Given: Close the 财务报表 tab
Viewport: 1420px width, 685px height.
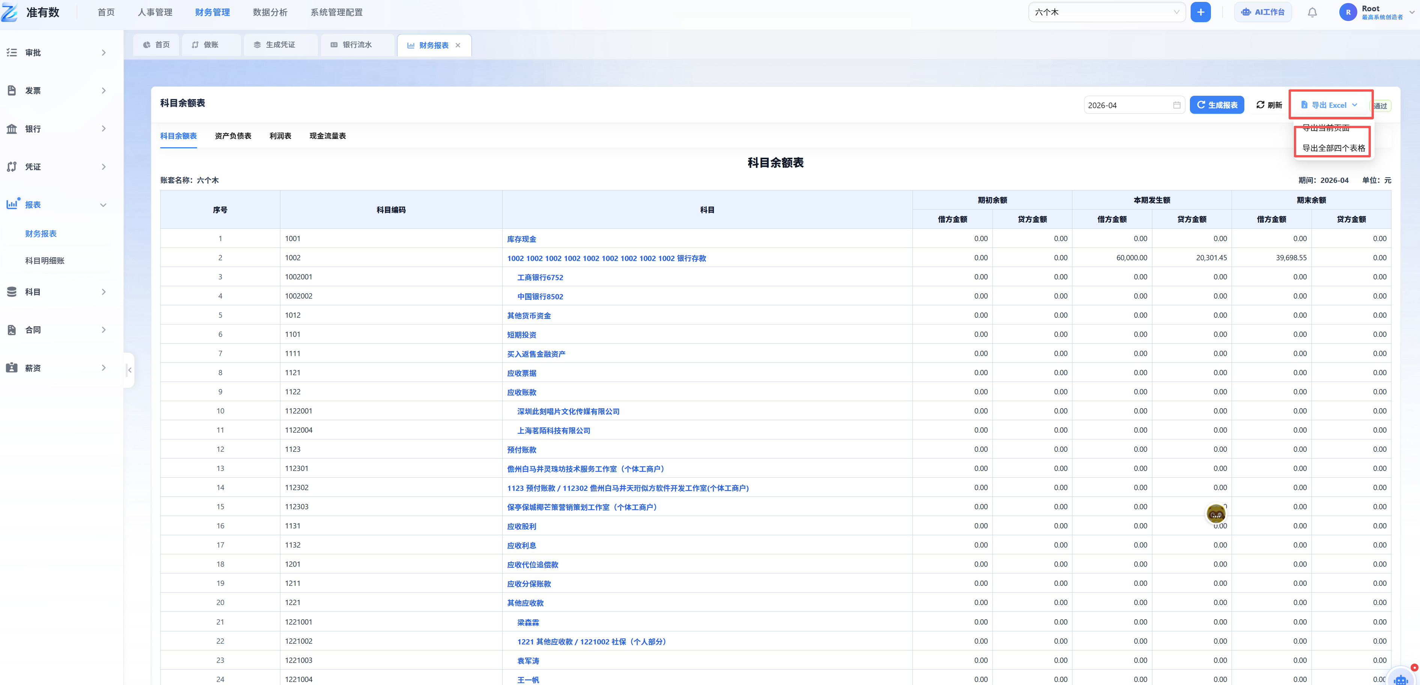Looking at the screenshot, I should coord(458,45).
